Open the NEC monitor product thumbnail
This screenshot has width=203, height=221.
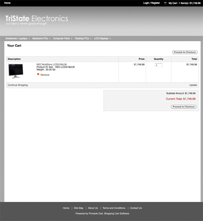pyautogui.click(x=16, y=71)
